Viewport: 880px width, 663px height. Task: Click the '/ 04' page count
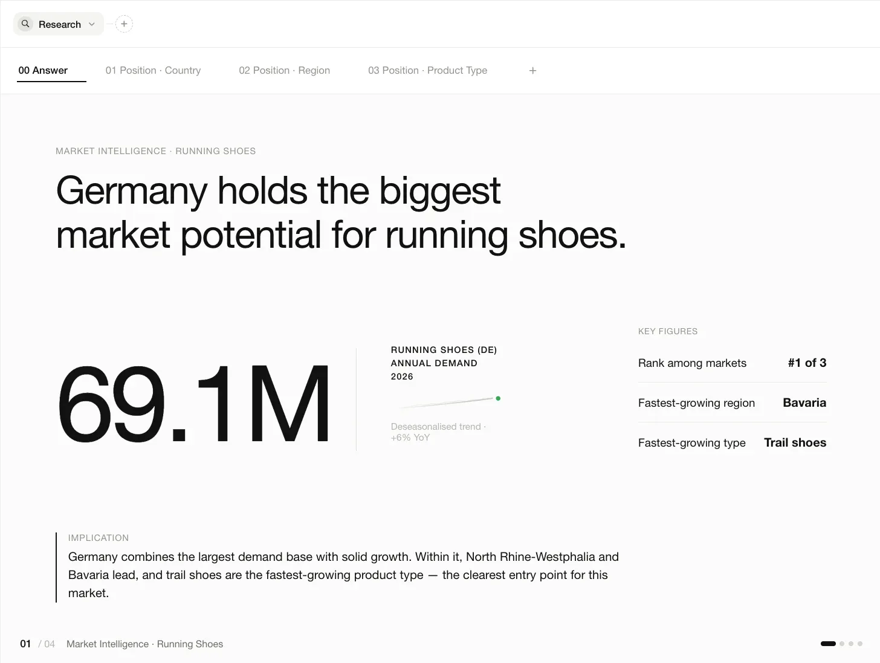tap(47, 644)
